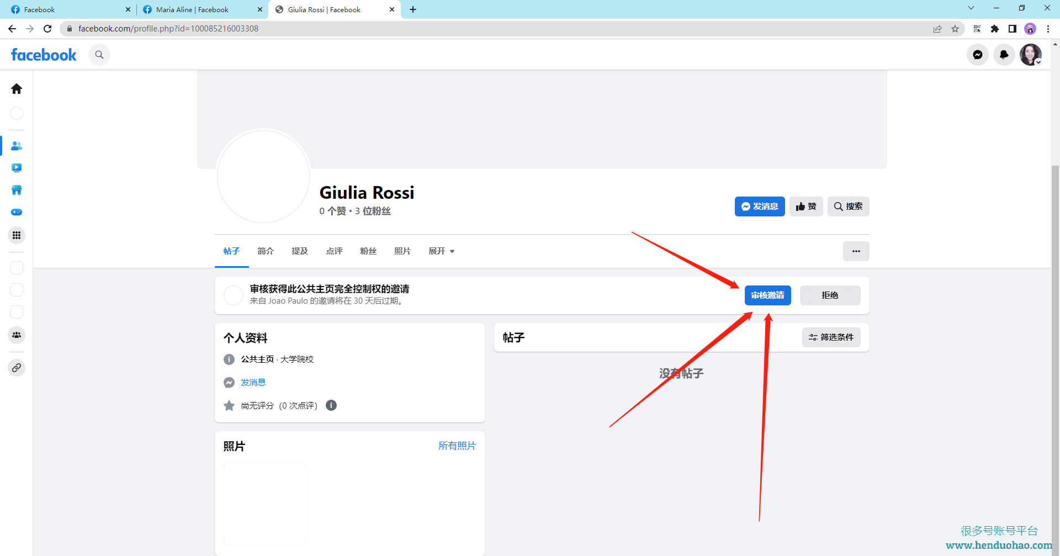Click the 审核邀请 button

(x=768, y=295)
